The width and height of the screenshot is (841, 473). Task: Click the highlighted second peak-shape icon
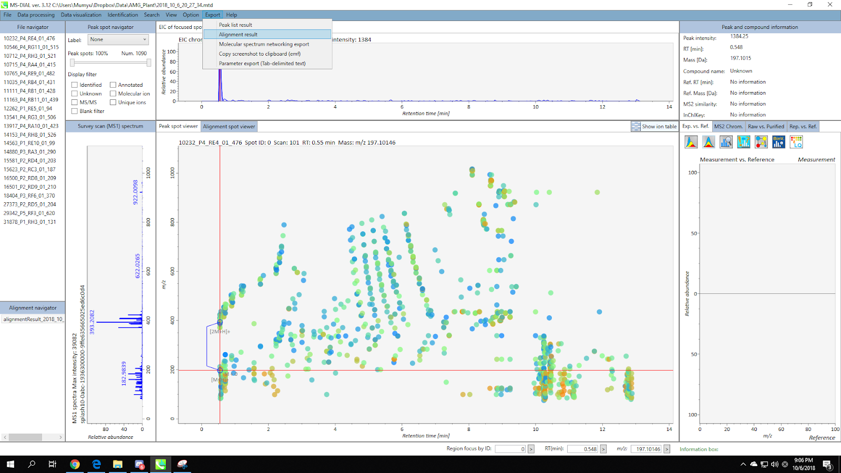point(709,142)
